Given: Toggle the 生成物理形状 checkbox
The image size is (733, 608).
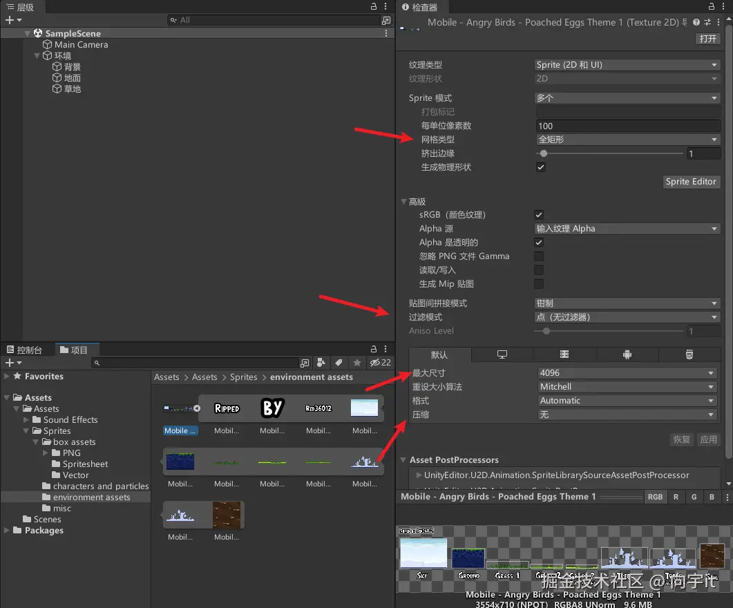Looking at the screenshot, I should pos(540,167).
